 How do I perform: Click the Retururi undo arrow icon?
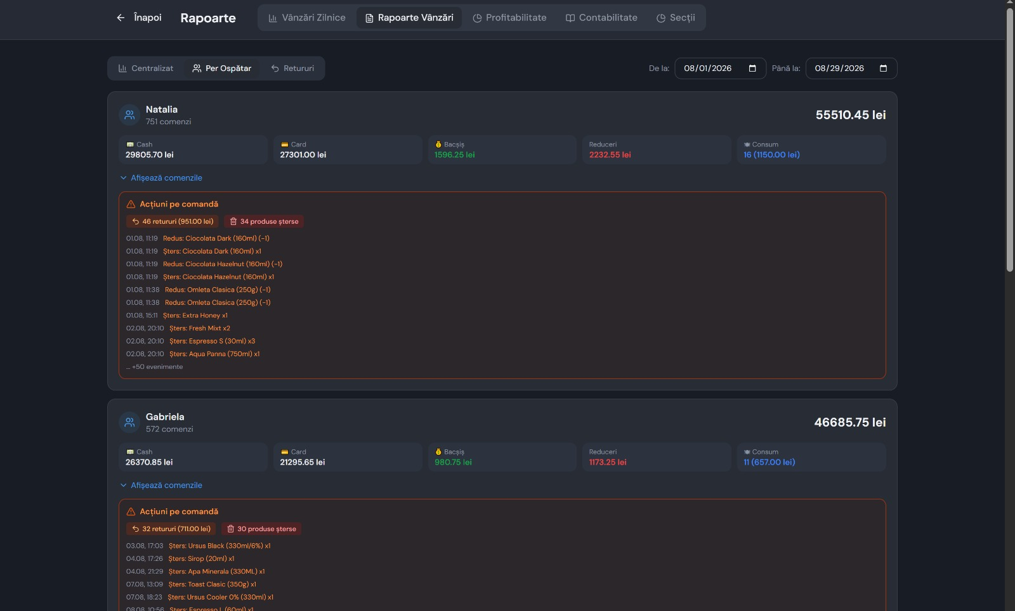point(275,68)
